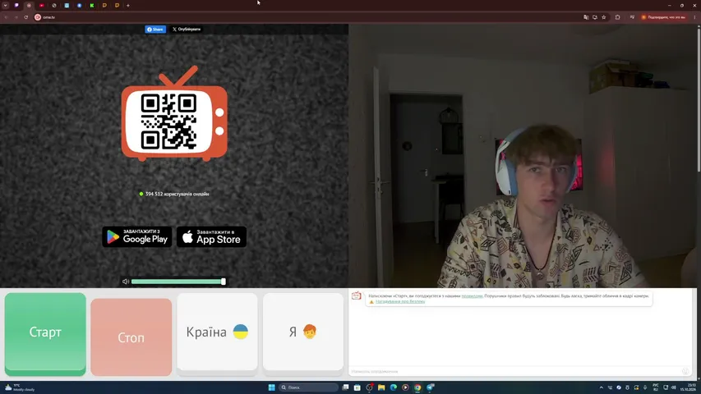Image resolution: width=701 pixels, height=394 pixels.
Task: Open the App Store download badge
Action: [211, 236]
